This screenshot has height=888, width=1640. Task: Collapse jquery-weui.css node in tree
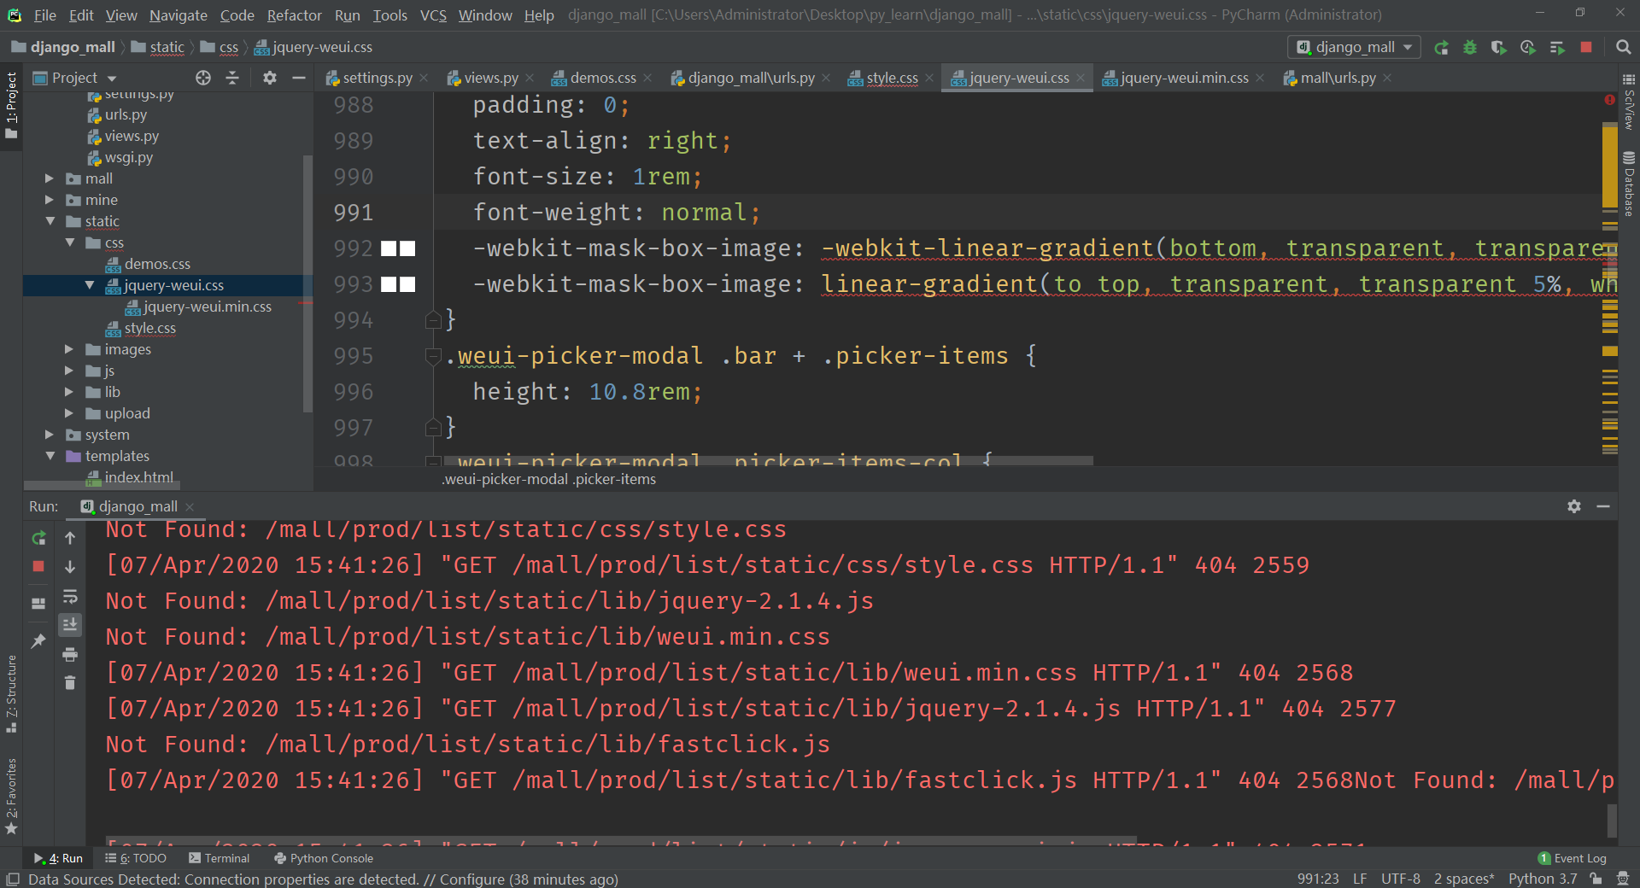(90, 285)
